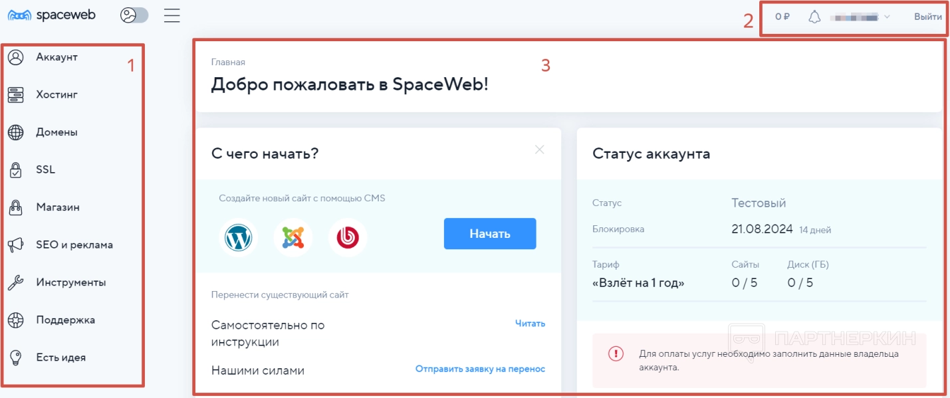
Task: Click the Поддержка lifebuoy icon
Action: click(x=16, y=320)
